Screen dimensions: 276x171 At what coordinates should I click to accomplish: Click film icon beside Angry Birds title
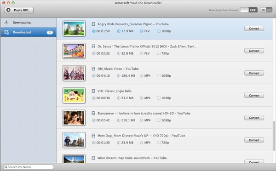93,24
